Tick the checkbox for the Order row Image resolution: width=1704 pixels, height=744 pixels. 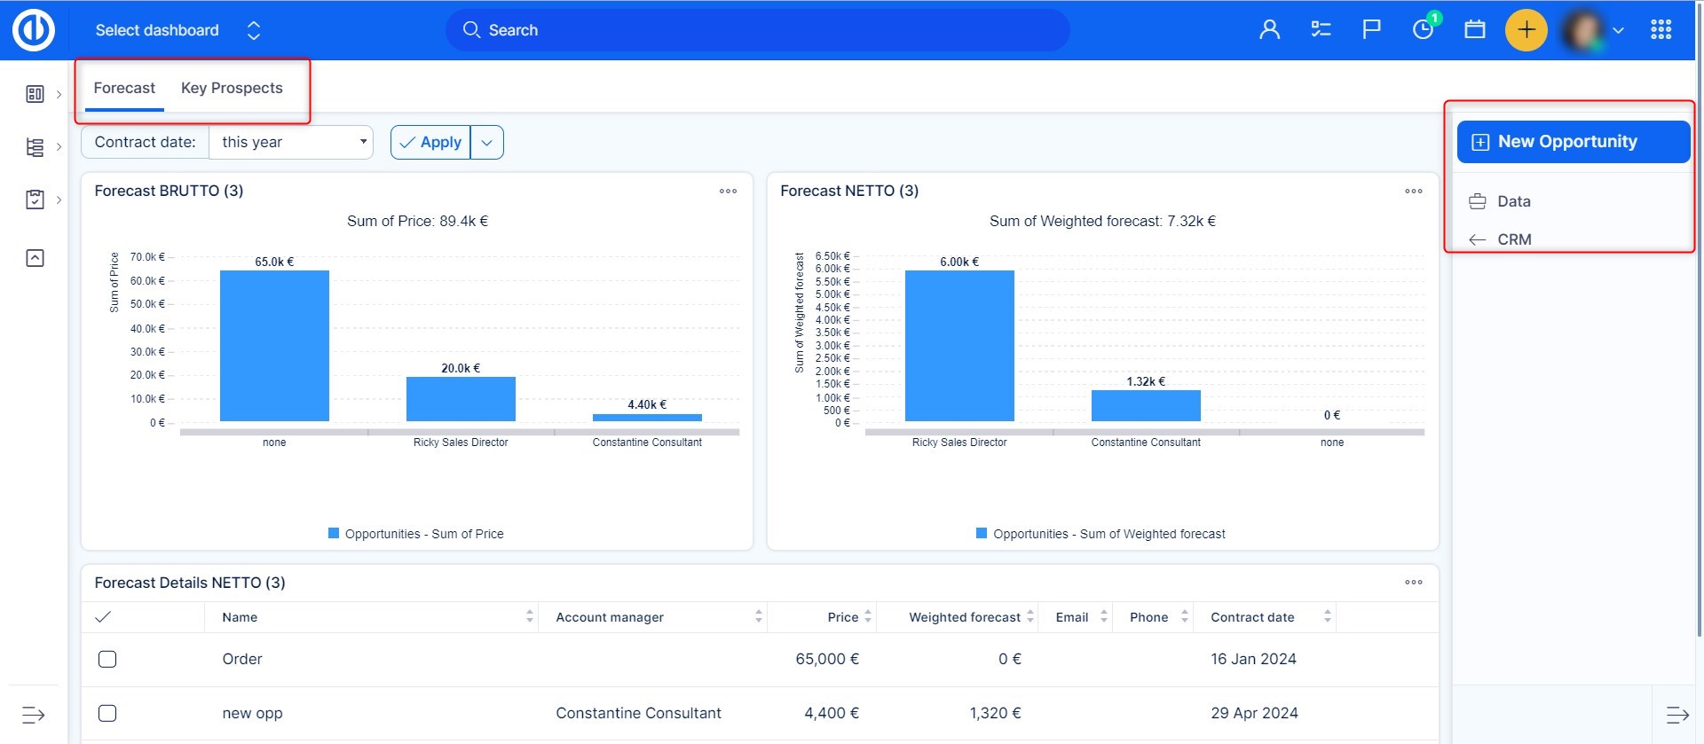click(107, 659)
